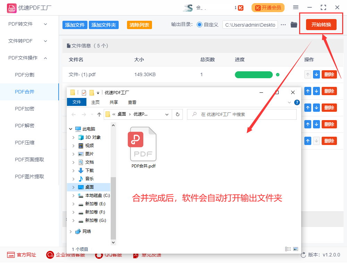347x263 pixels.
Task: Expand 桌面 tree node arrow
Action: [x=74, y=187]
